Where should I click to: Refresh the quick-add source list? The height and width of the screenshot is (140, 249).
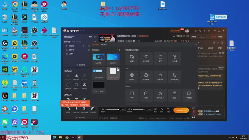(x=119, y=50)
